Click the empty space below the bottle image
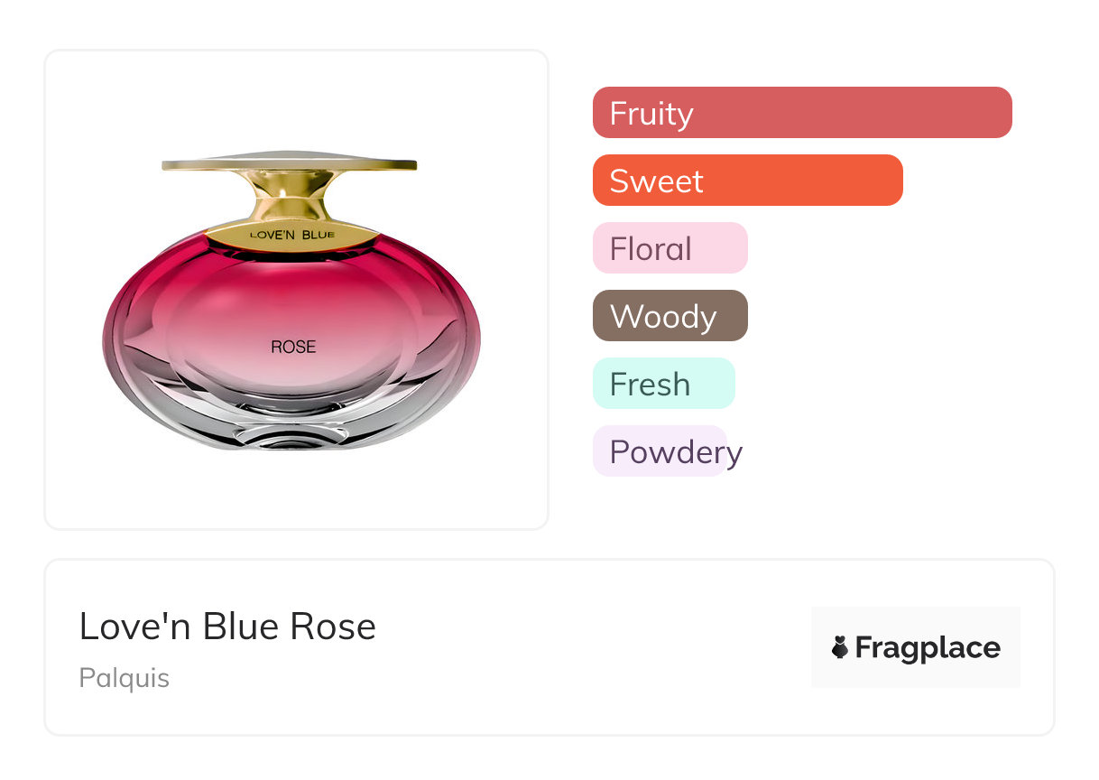 (296, 492)
